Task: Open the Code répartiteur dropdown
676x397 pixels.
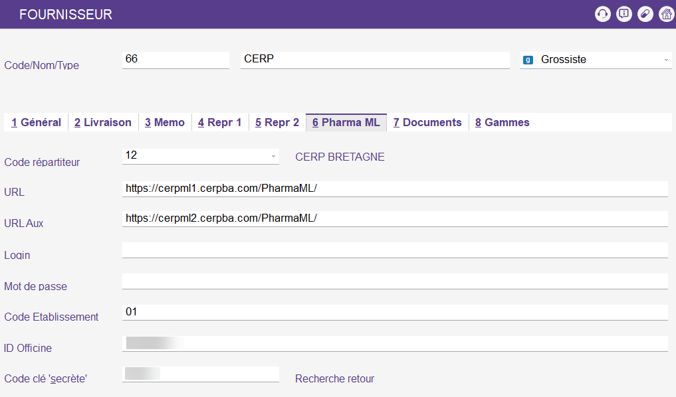Action: 273,156
